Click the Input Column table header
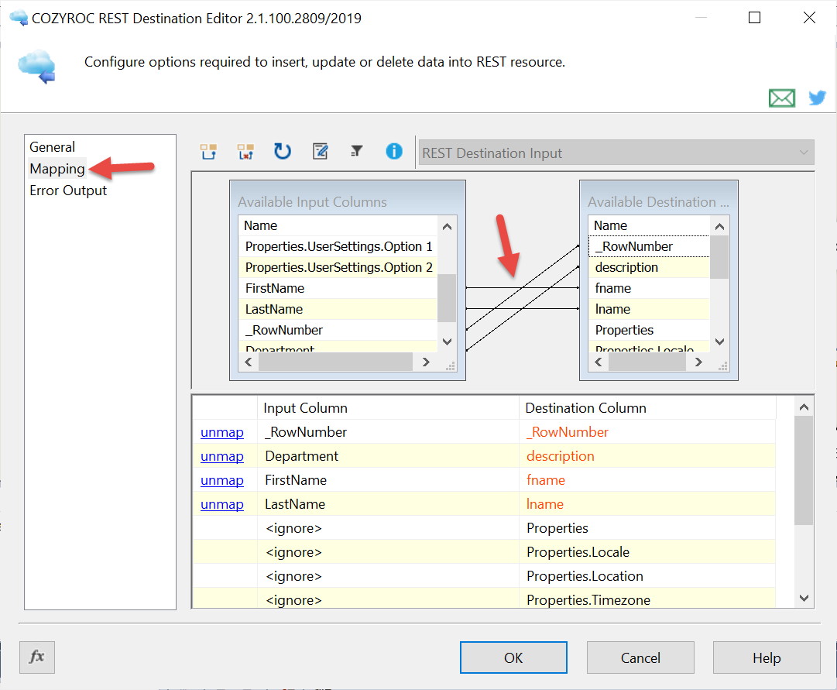 388,407
